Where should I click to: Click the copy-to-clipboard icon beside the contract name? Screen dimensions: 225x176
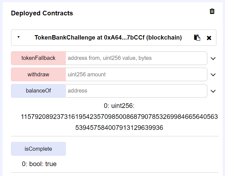[197, 38]
